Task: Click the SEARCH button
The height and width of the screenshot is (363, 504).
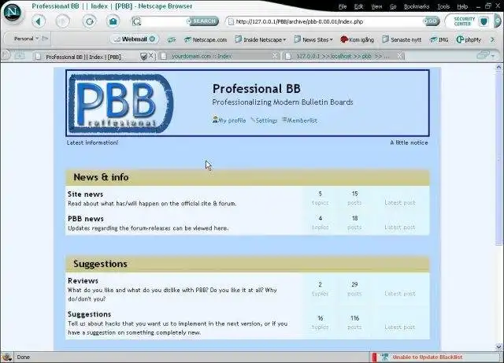Action: pyautogui.click(x=202, y=21)
